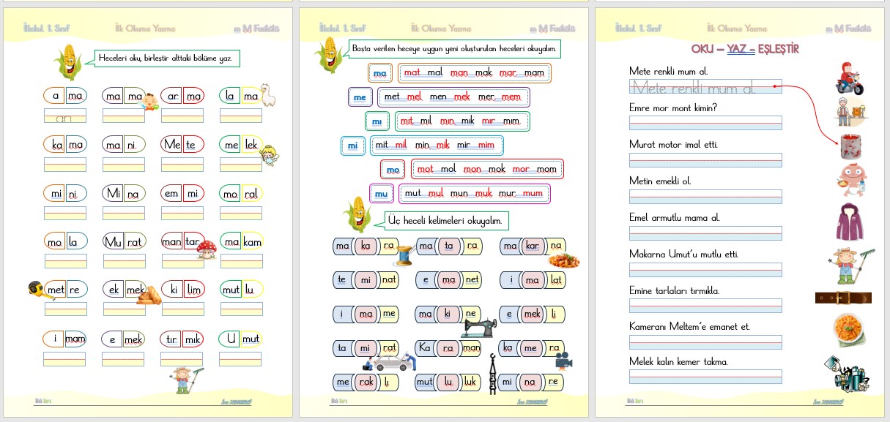Click the writing line under 'Metin emekli ol.'
The image size is (890, 422).
coord(705,196)
